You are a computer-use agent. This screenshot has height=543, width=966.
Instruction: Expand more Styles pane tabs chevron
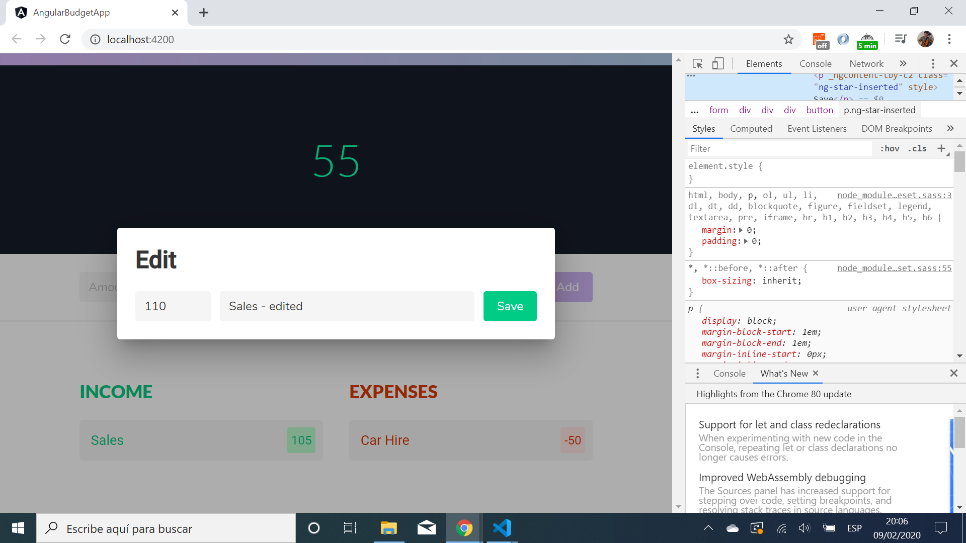pyautogui.click(x=950, y=129)
